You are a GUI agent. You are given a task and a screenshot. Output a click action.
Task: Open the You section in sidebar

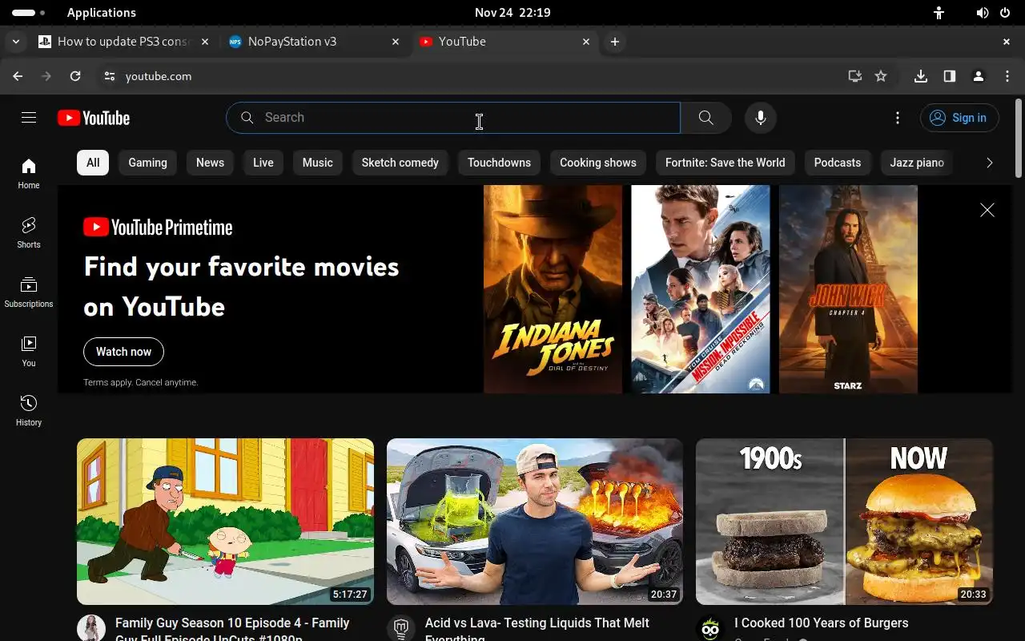coord(29,350)
